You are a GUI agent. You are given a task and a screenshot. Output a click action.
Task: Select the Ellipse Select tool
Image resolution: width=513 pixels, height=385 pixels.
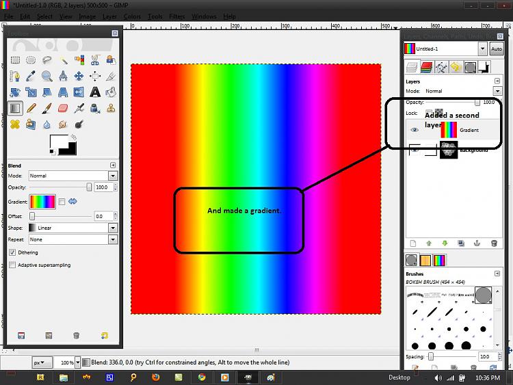coord(31,60)
